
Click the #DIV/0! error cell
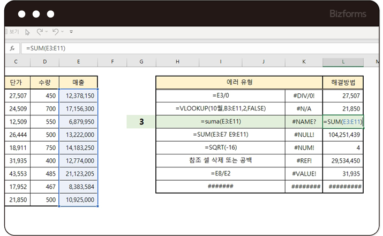pyautogui.click(x=304, y=95)
